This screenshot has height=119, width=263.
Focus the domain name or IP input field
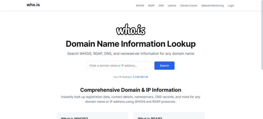[x=119, y=66]
